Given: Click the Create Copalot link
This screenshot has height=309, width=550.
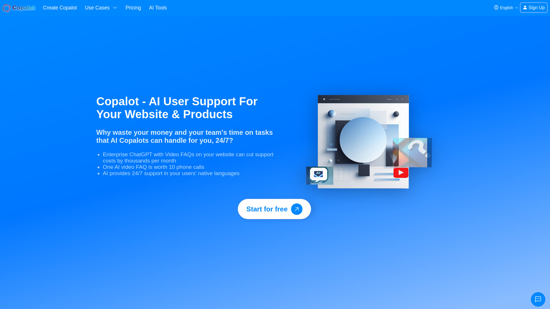Looking at the screenshot, I should pos(60,7).
